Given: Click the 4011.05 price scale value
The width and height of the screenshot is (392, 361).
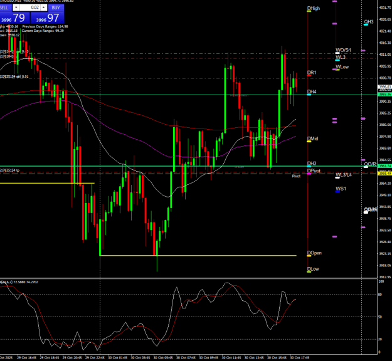Looking at the screenshot, I should 385,55.
